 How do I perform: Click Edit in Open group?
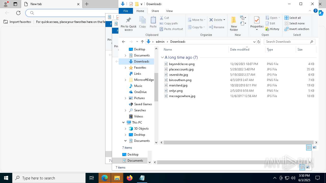pyautogui.click(x=270, y=23)
